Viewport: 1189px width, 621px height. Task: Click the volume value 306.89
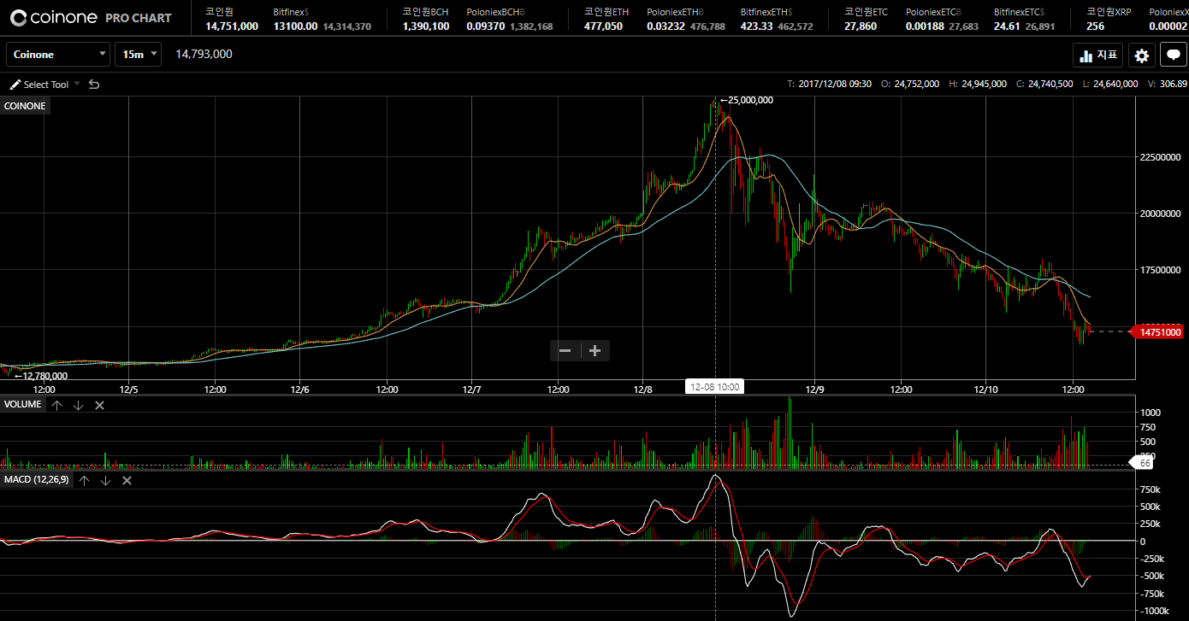tap(1174, 84)
